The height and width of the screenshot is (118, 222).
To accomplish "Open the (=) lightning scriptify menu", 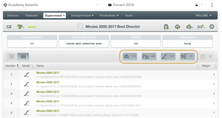I will [201, 27].
